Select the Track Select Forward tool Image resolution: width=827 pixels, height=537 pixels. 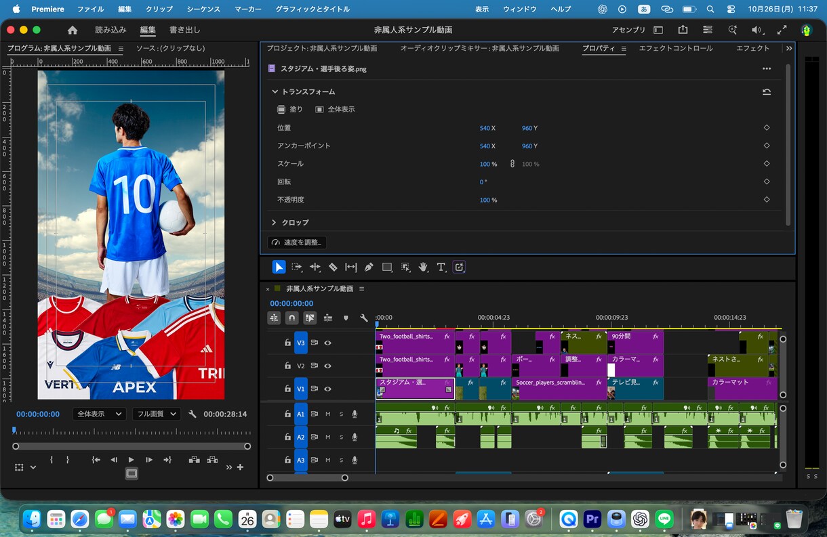[x=297, y=267]
